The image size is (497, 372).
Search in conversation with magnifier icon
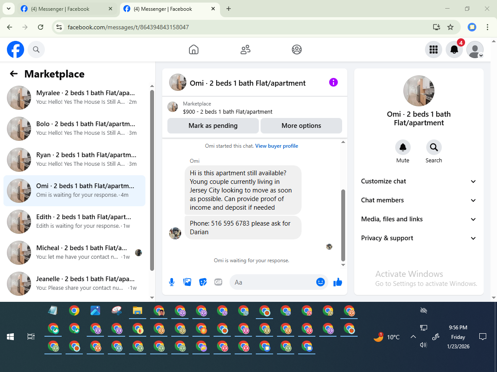pyautogui.click(x=434, y=147)
